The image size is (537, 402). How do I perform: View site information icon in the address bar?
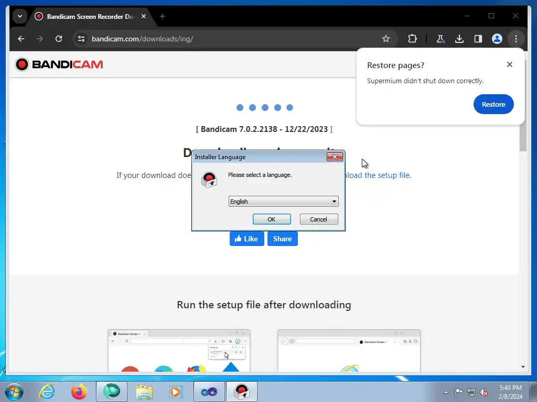[x=81, y=39]
